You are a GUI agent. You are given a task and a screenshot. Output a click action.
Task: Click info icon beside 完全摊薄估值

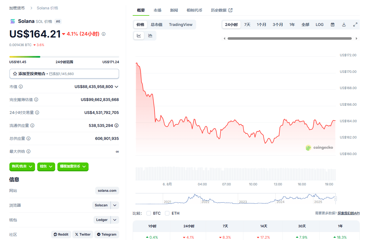tap(36, 100)
